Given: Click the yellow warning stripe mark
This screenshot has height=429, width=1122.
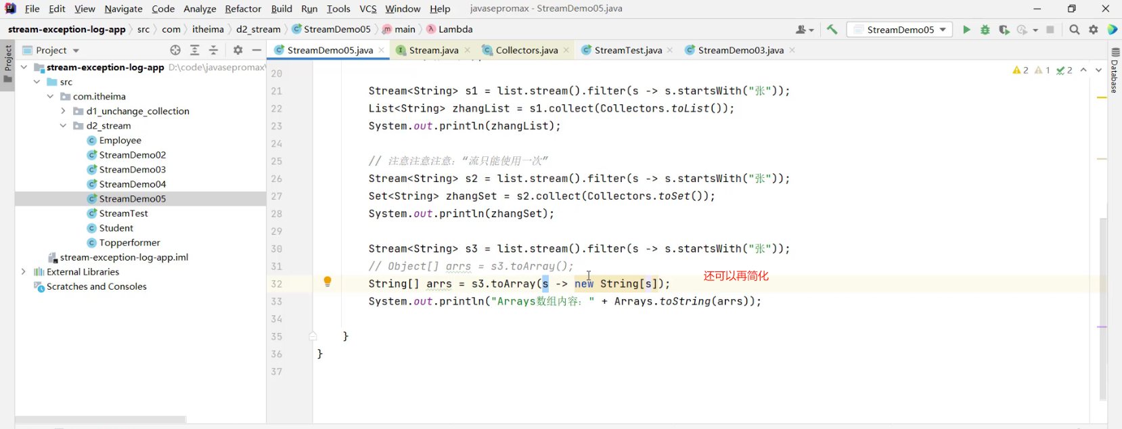Looking at the screenshot, I should pos(1102,97).
